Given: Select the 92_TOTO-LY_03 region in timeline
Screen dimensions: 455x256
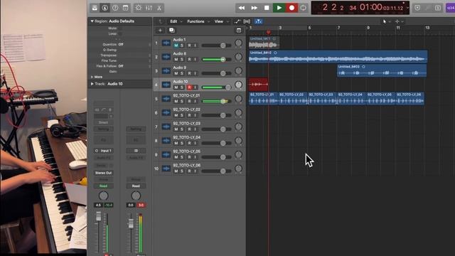Looking at the screenshot, I should pos(322,98).
